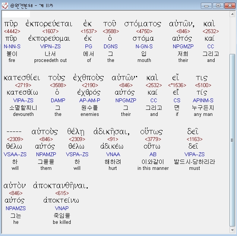Screen dimensions: 237x236
Task: Click the Greek word πῦρ in first row
Action: coord(11,24)
